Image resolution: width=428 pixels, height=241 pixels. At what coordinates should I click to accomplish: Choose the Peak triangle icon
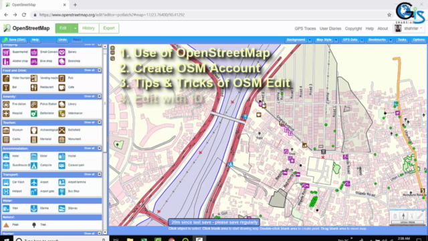coord(6,225)
